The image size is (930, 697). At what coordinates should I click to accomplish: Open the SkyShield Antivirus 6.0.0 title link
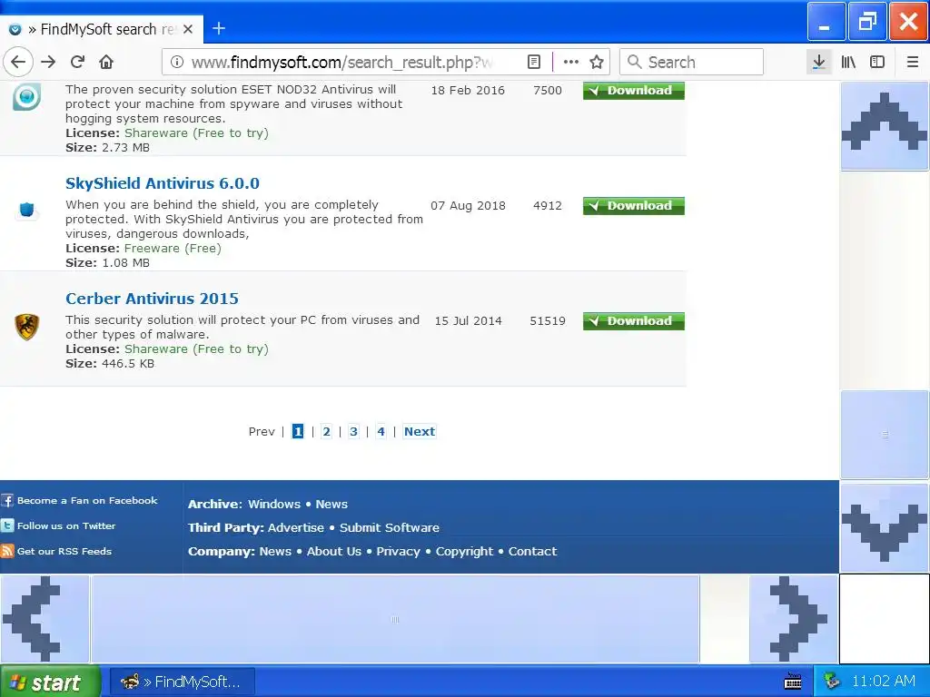click(x=163, y=183)
